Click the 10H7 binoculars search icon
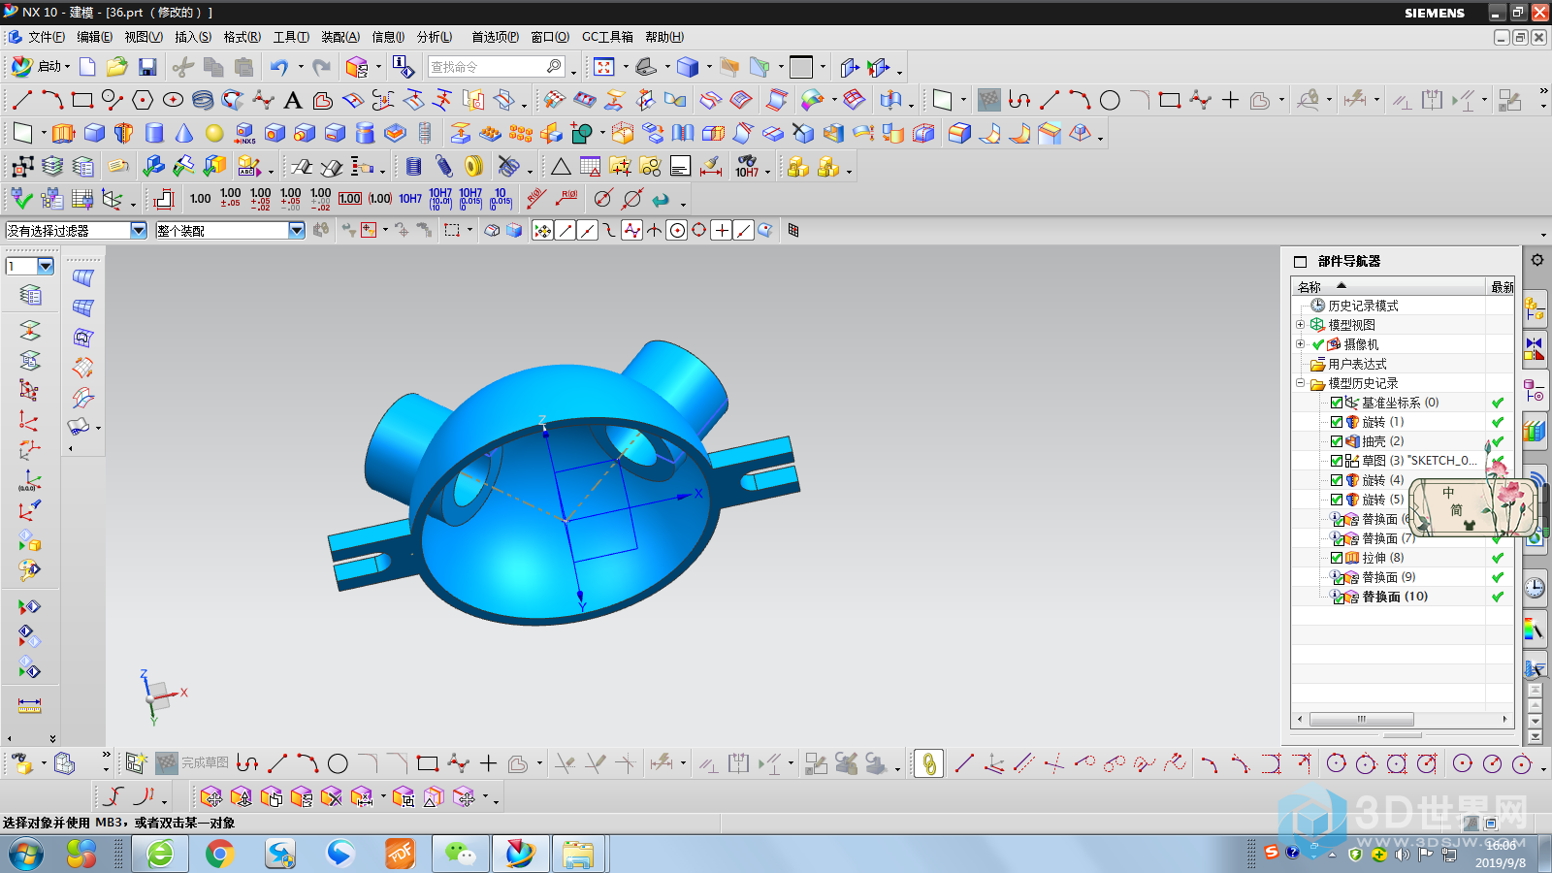The image size is (1552, 873). click(x=747, y=167)
